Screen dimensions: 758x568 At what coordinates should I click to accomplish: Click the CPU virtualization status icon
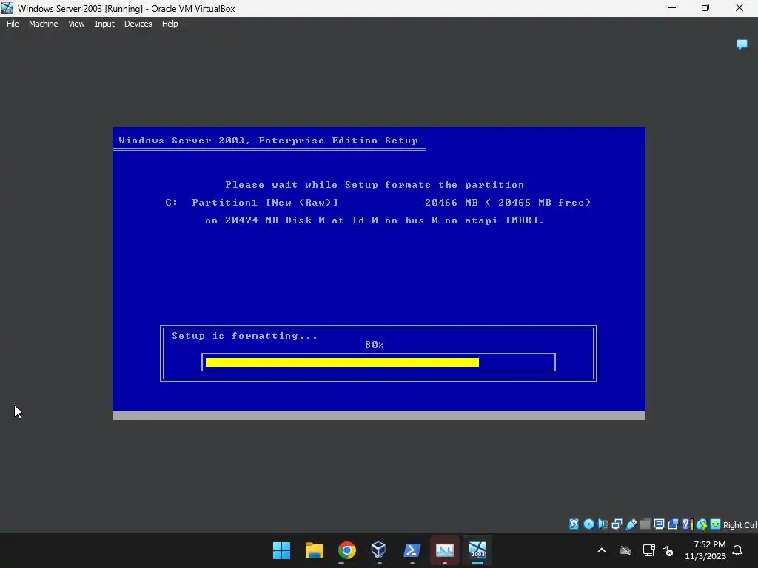point(687,524)
